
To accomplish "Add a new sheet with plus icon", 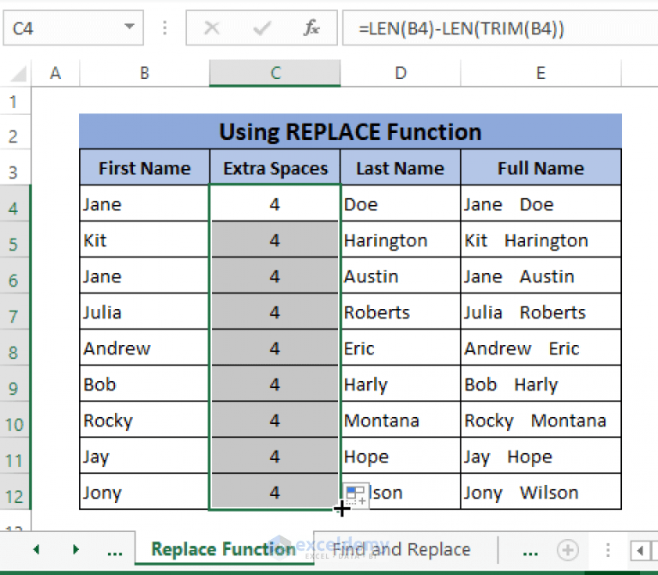I will point(568,550).
